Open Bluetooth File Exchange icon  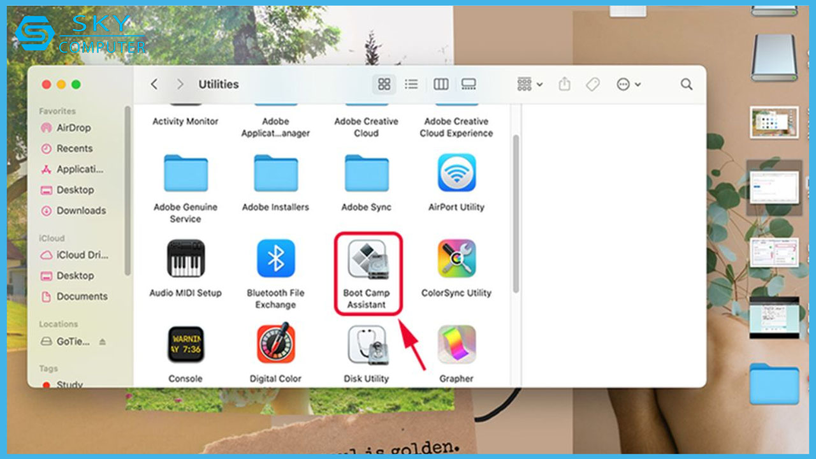point(275,258)
